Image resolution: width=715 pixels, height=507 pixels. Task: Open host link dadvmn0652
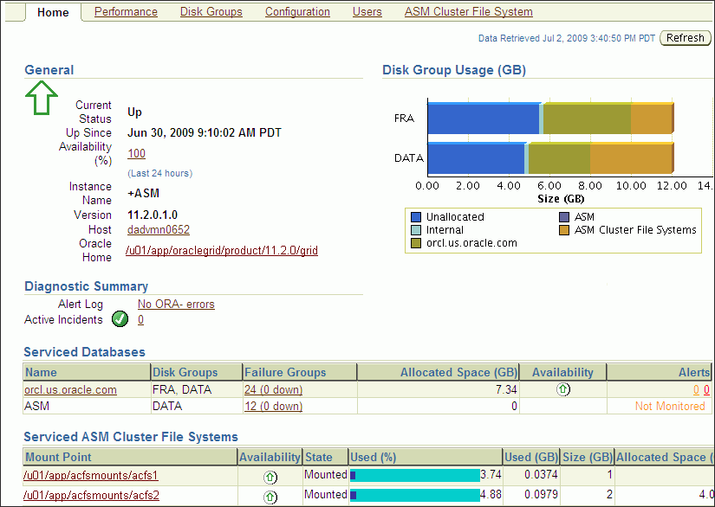tap(159, 230)
